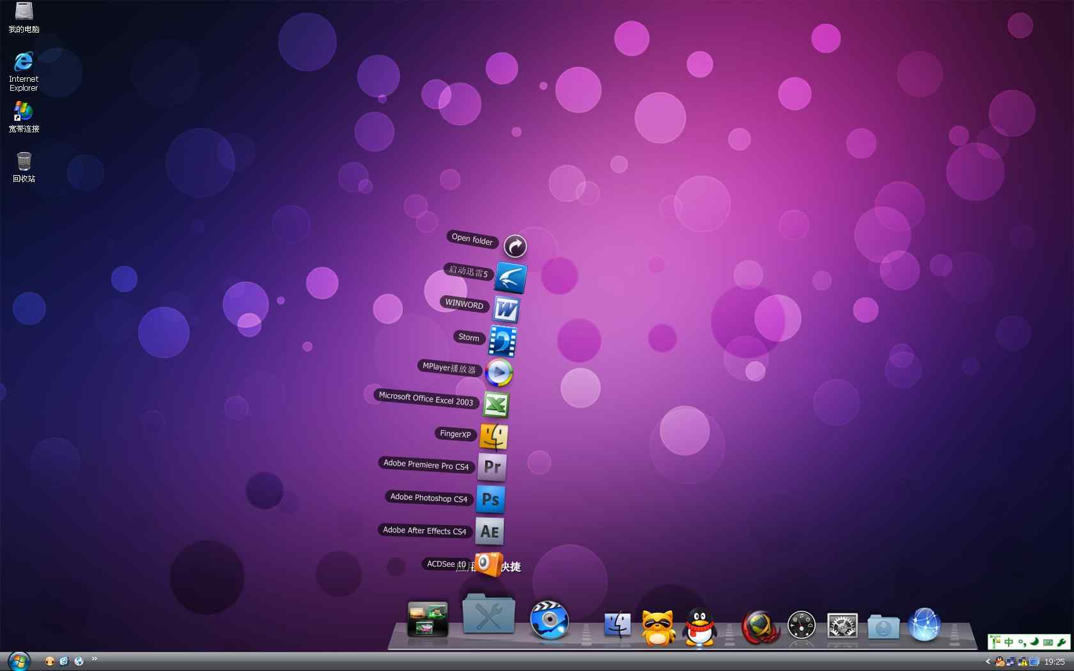This screenshot has height=671, width=1074.
Task: Click the taskbar clock showing 19:25
Action: (x=1055, y=662)
